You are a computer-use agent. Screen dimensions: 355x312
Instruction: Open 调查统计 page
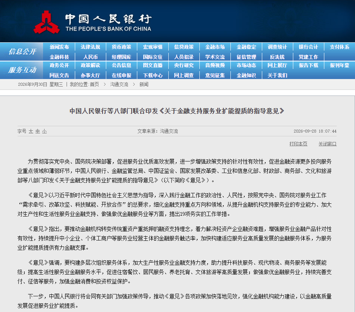pos(277,47)
